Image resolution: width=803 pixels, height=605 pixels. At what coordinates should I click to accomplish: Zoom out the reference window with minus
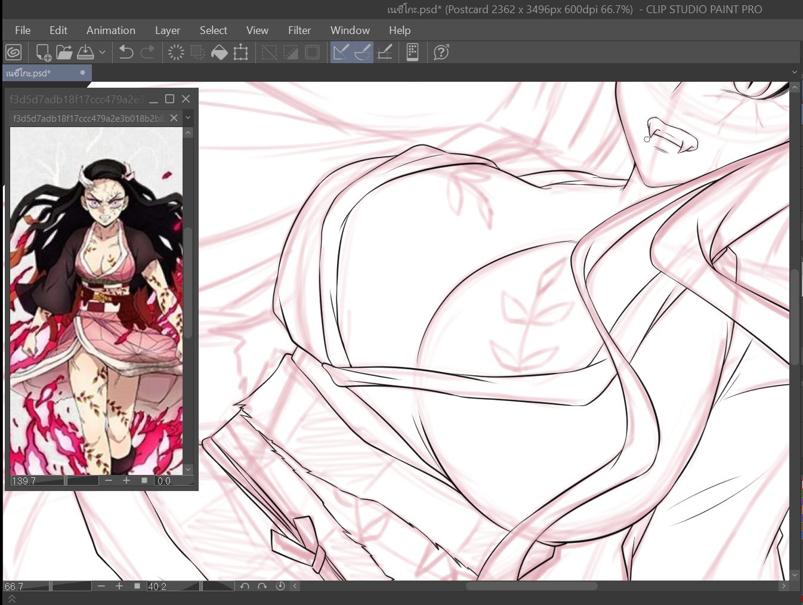[x=109, y=480]
